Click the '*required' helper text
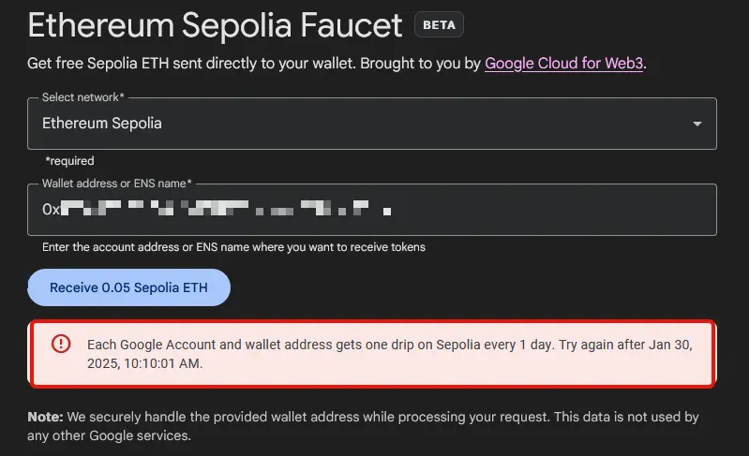The height and width of the screenshot is (456, 749). click(69, 161)
